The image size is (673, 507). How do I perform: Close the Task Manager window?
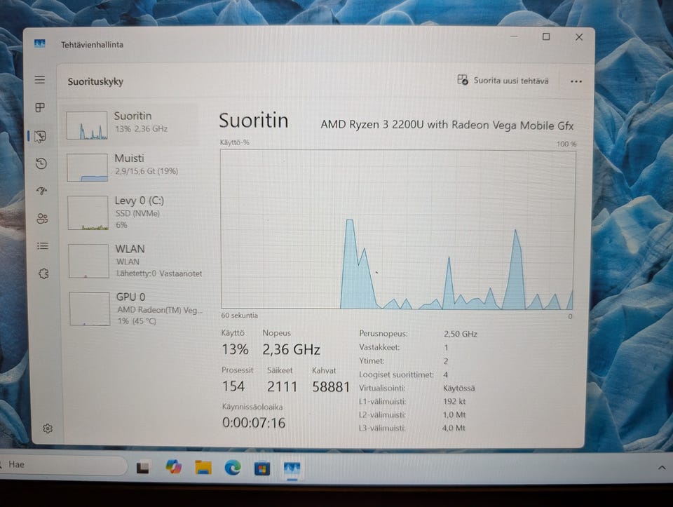pyautogui.click(x=579, y=37)
